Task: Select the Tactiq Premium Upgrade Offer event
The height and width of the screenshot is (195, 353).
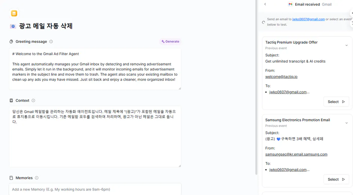Action: tap(336, 102)
